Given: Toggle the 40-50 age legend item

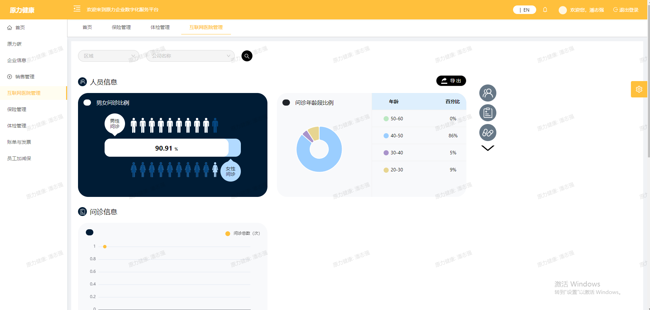Looking at the screenshot, I should (393, 136).
